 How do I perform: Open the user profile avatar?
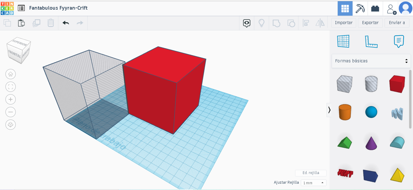(405, 8)
